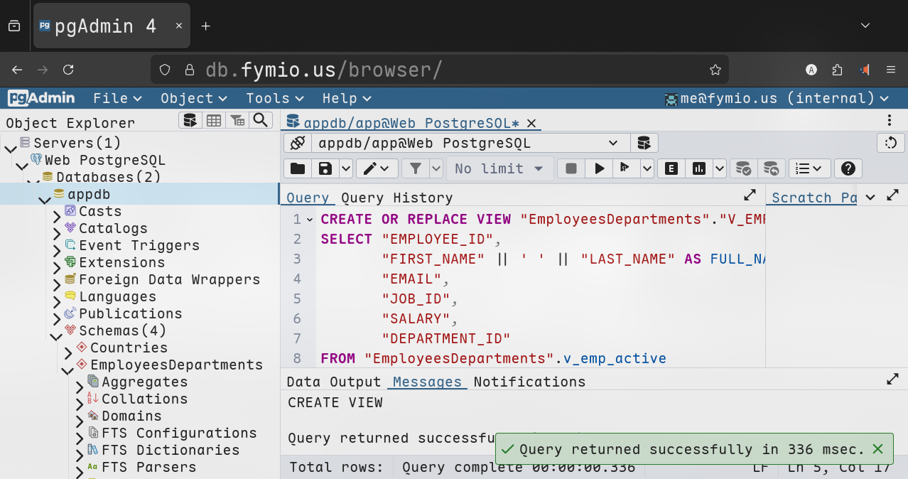Image resolution: width=908 pixels, height=479 pixels.
Task: Click the Open File folder icon
Action: (x=298, y=168)
